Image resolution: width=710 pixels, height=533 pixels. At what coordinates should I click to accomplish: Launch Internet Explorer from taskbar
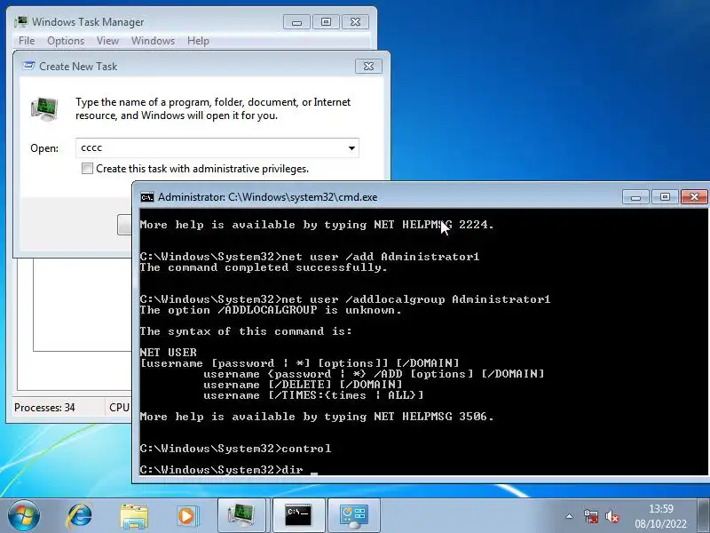point(80,516)
